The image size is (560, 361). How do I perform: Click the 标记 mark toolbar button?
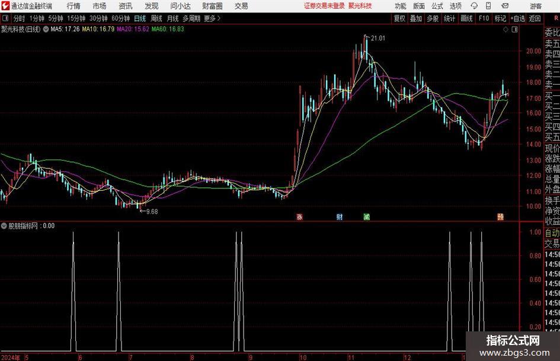point(500,18)
